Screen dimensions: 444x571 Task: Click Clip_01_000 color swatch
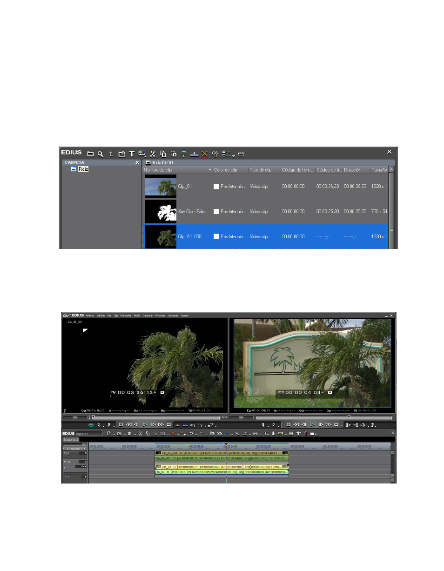pyautogui.click(x=216, y=236)
